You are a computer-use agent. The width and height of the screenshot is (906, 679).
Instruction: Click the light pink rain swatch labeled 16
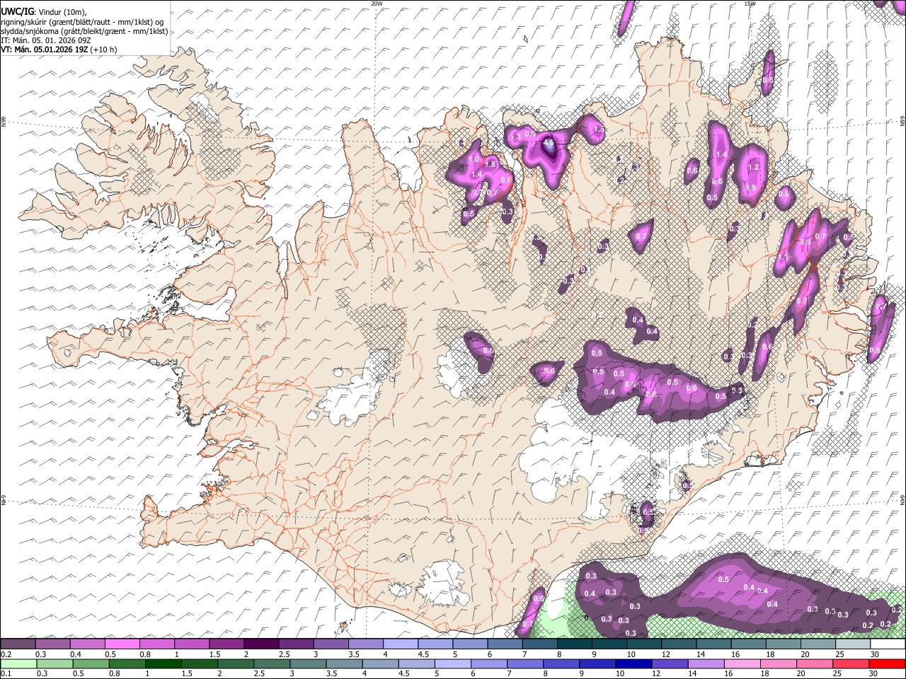[742, 663]
